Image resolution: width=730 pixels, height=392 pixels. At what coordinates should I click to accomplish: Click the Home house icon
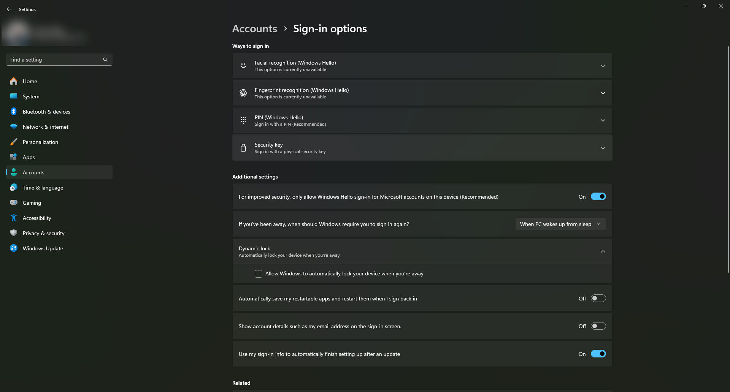pos(14,81)
